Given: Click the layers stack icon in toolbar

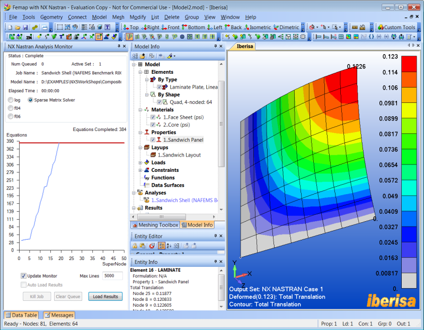Looking at the screenshot, I should tap(100, 28).
